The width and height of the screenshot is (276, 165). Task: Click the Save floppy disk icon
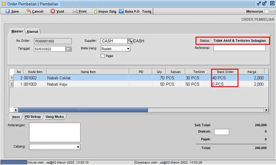point(8,11)
